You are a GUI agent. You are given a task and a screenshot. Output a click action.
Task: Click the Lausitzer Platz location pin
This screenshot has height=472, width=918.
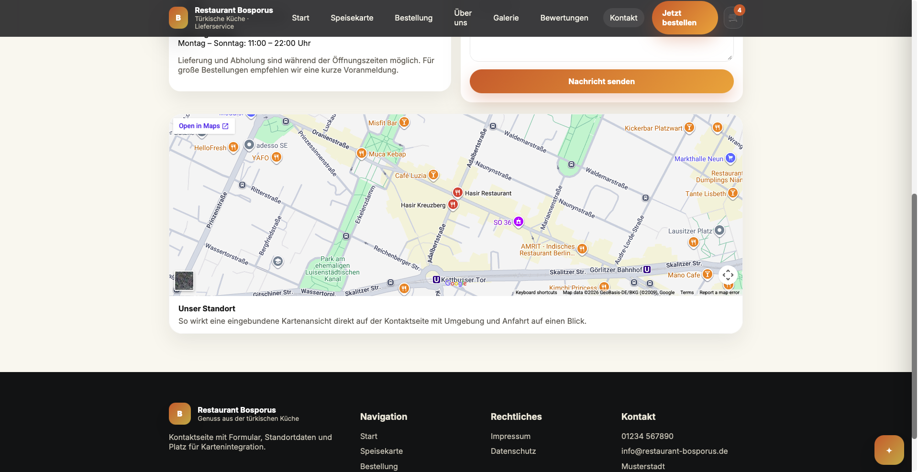pyautogui.click(x=719, y=231)
